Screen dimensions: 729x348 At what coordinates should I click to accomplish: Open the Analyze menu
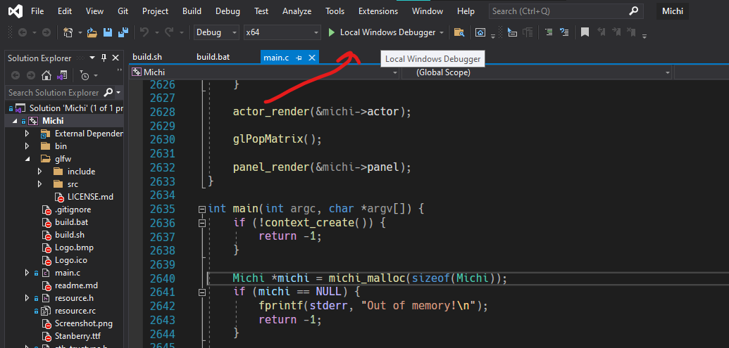tap(297, 11)
